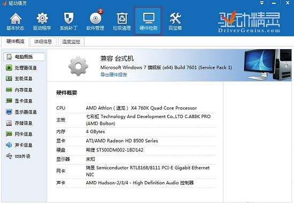
Task: Click the 网卡信息 network card icon
Action: click(x=9, y=134)
